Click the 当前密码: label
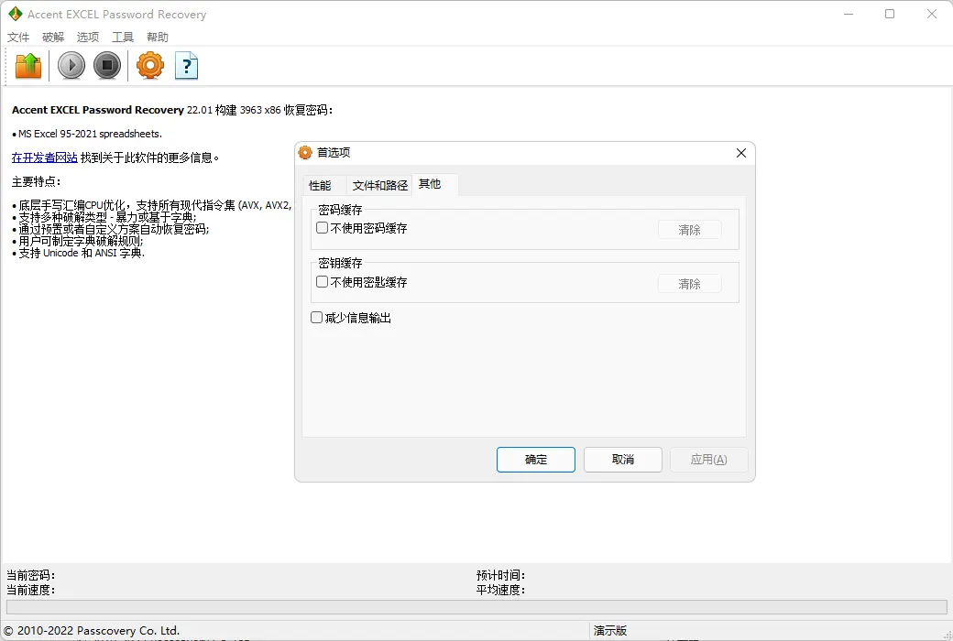Viewport: 953px width, 641px height. tap(30, 575)
